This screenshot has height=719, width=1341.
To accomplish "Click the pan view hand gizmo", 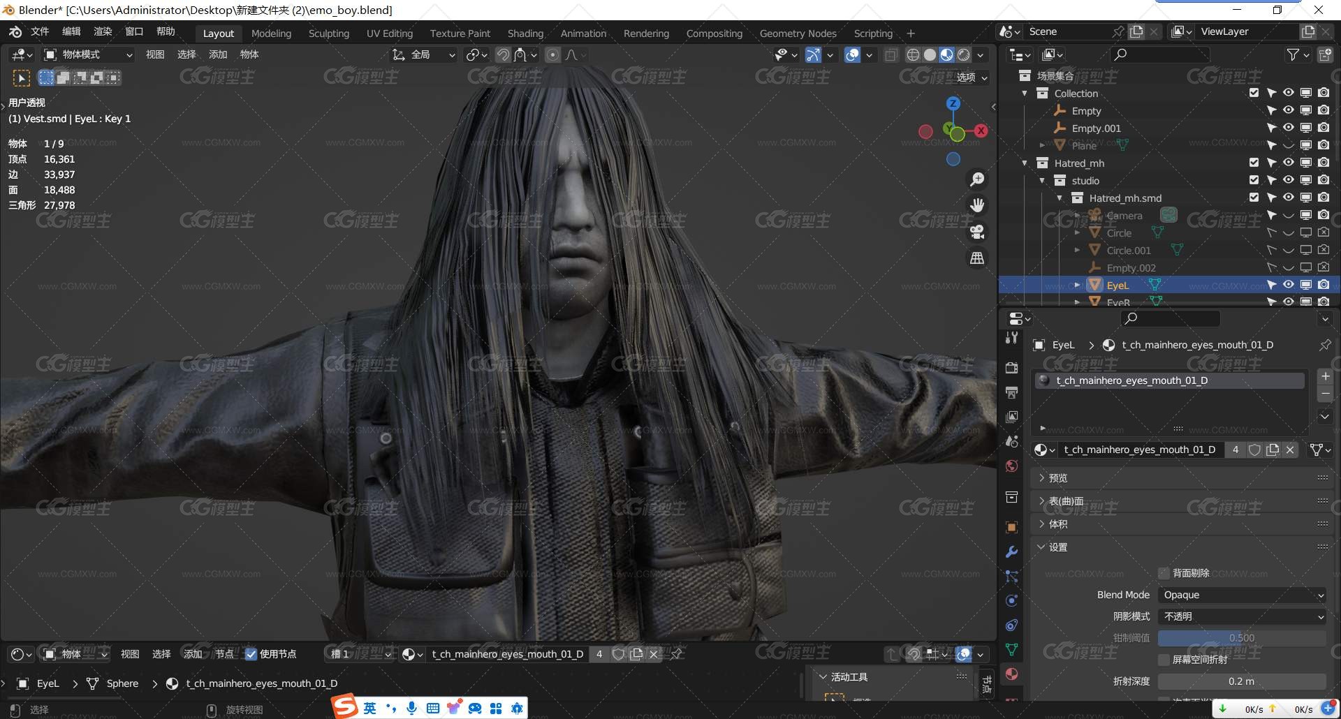I will tap(977, 205).
